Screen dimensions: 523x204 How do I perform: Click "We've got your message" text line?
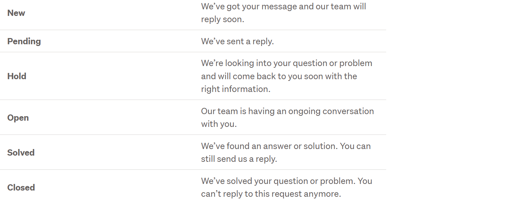[x=284, y=7]
